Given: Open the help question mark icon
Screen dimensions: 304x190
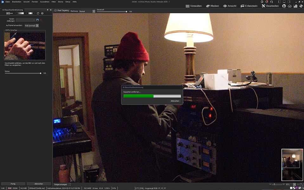Looking at the screenshot, I should click(42, 13).
